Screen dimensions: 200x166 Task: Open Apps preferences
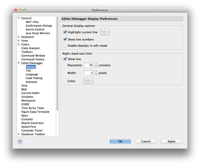24,115
